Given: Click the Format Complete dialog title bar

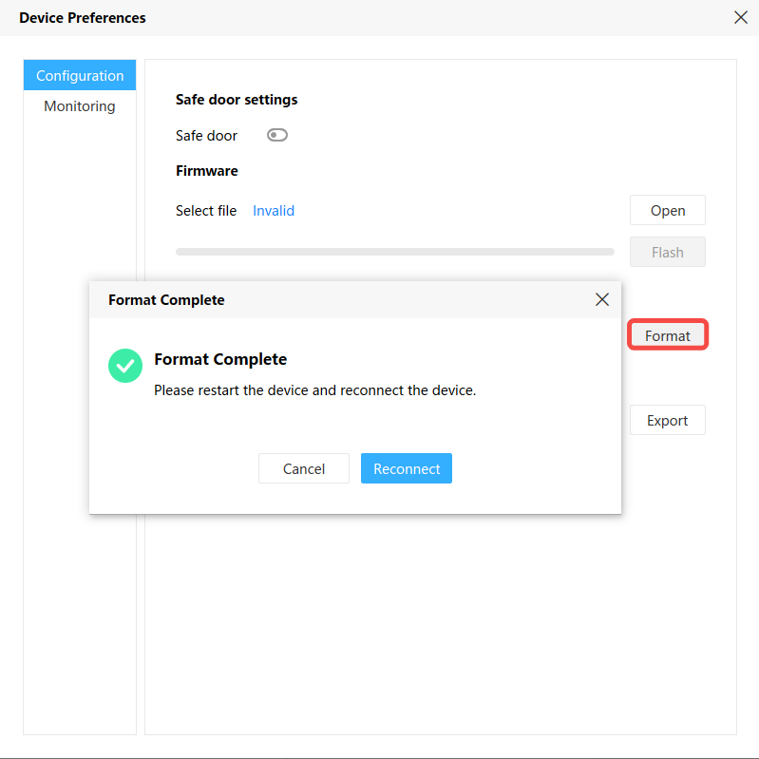Looking at the screenshot, I should 332,299.
